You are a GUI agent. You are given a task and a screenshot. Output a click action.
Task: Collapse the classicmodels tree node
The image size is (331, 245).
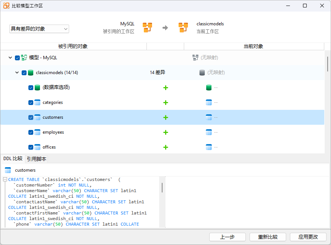click(17, 73)
